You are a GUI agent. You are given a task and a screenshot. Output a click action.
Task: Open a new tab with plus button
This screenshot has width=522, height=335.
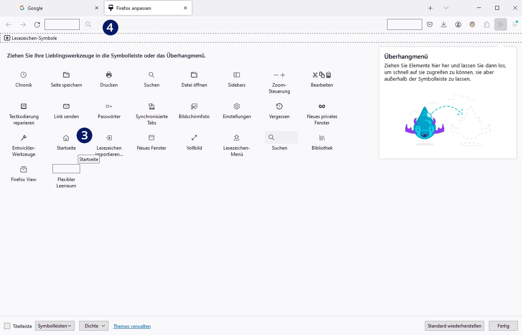(x=430, y=8)
